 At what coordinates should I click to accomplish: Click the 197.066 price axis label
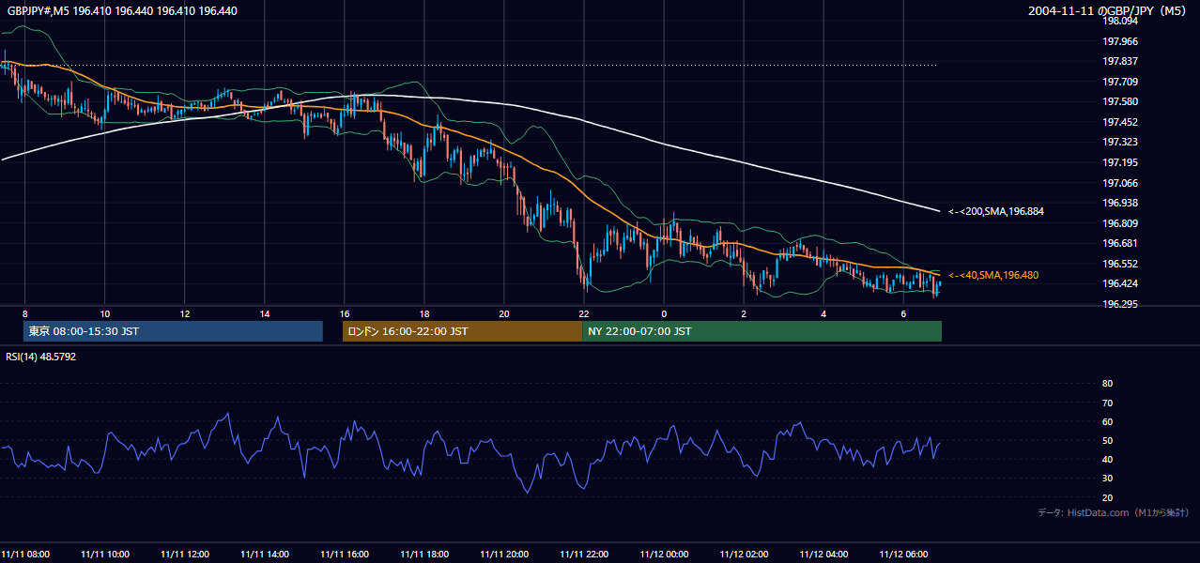click(x=1120, y=183)
